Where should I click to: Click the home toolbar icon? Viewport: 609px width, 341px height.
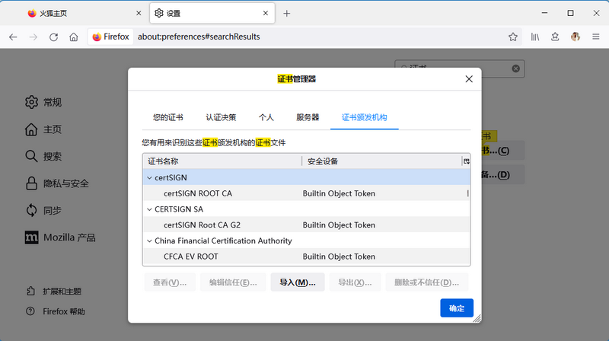(74, 37)
